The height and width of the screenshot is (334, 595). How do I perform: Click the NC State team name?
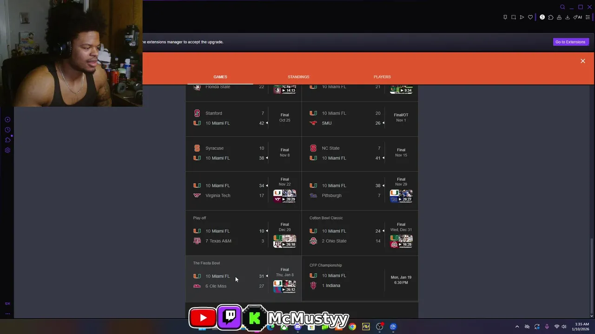tap(331, 148)
